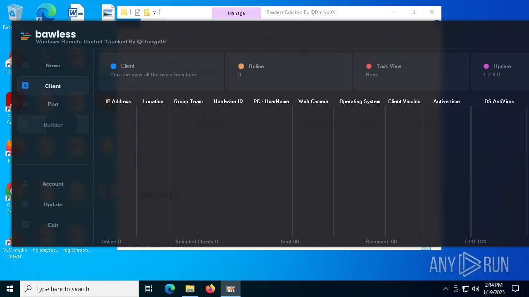Image resolution: width=529 pixels, height=297 pixels.
Task: Click the magenta Update card dot
Action: [486, 66]
